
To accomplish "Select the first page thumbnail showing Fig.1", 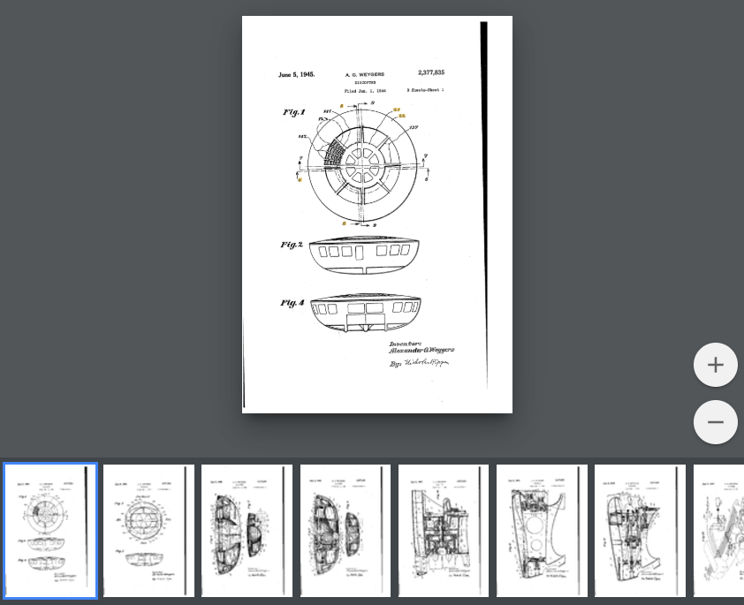I will [50, 531].
